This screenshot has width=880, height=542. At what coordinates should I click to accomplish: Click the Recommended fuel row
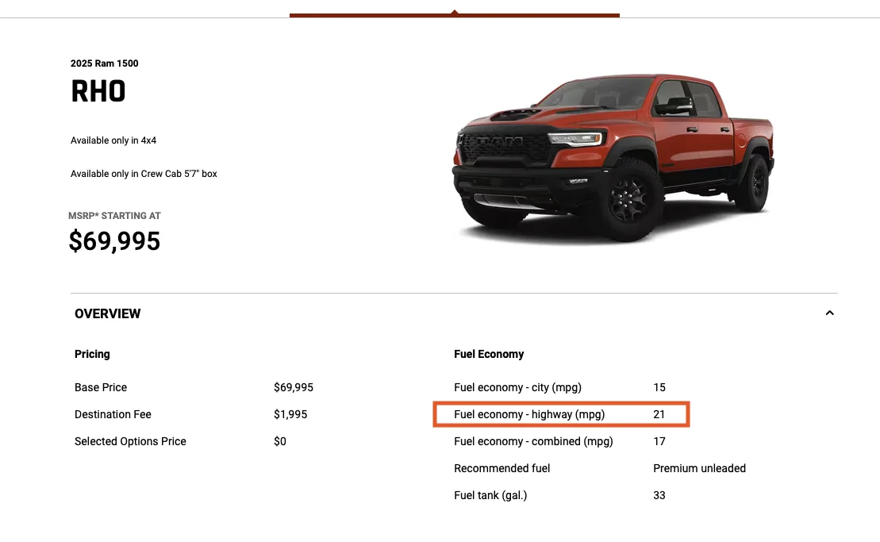600,468
